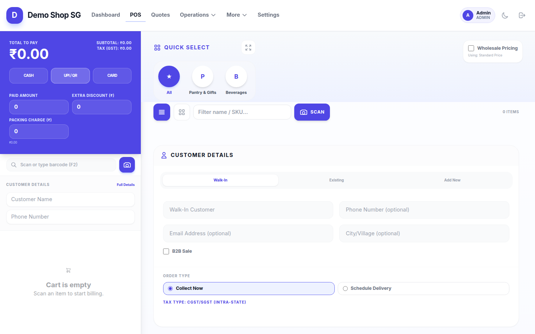Image resolution: width=535 pixels, height=334 pixels.
Task: Switch to Add New customer tab
Action: [x=452, y=180]
